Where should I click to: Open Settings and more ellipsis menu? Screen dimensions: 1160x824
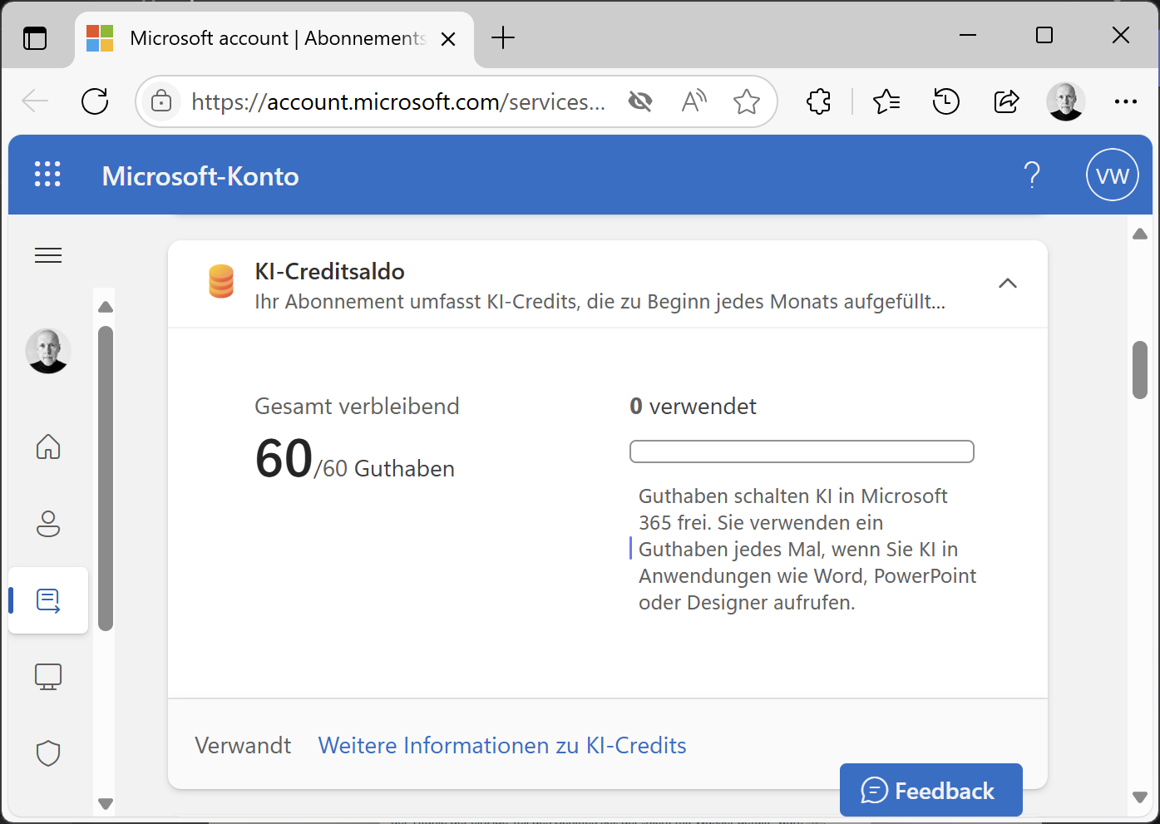coord(1125,101)
